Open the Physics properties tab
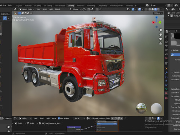 (166, 81)
